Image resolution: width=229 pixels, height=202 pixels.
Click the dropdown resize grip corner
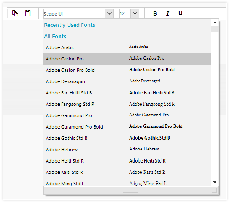click(x=215, y=190)
